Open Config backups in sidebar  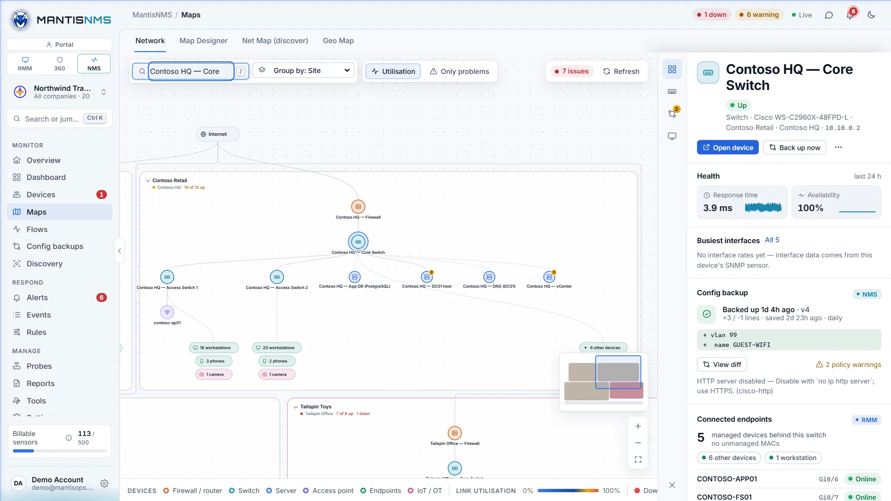(x=60, y=246)
